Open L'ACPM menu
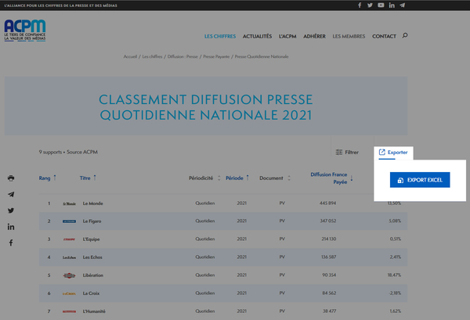Screen dimensions: 470x320 pyautogui.click(x=287, y=36)
